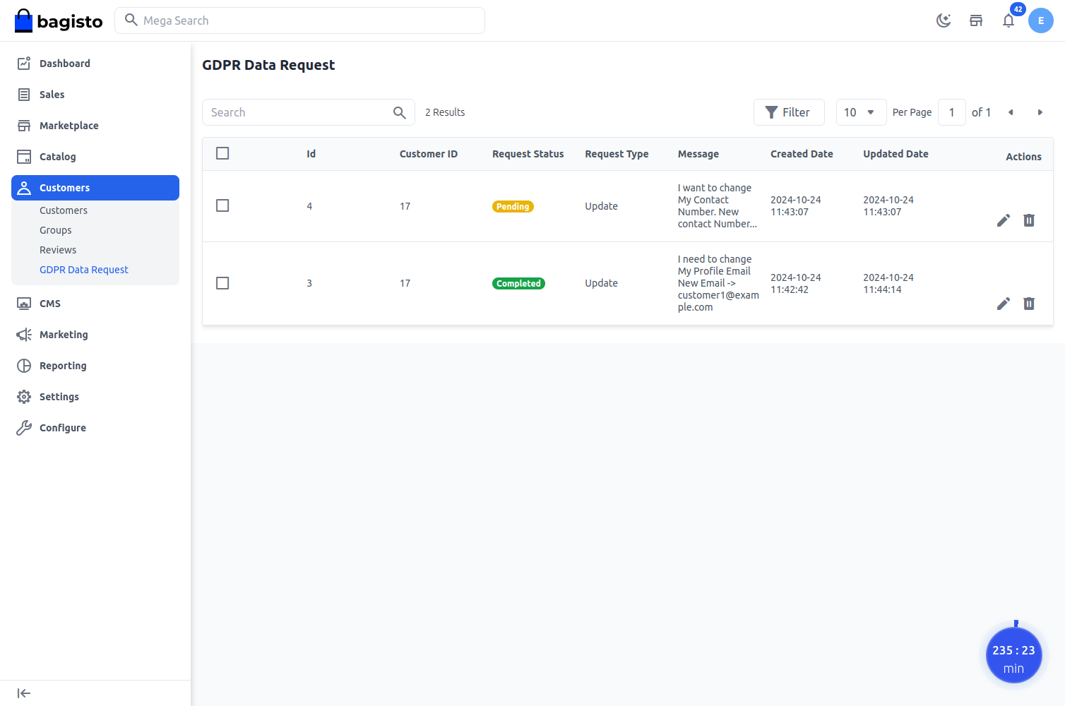Sort by Customer ID column header

pos(429,154)
